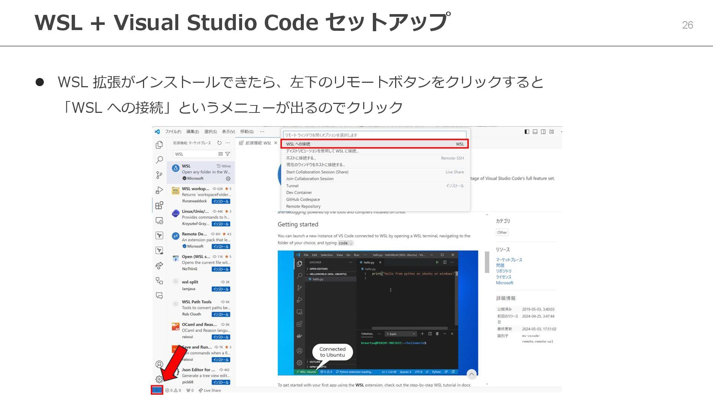Image resolution: width=713 pixels, height=401 pixels.
Task: Open the Search view in activity bar
Action: [x=159, y=160]
